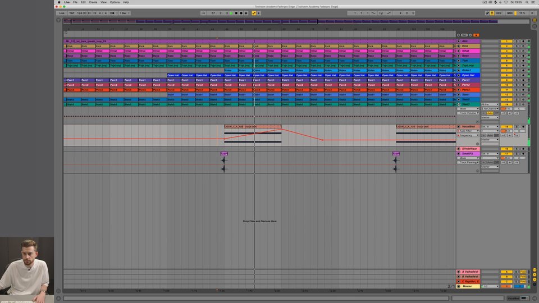Toggle Draw Mode pencil icon
This screenshot has width=539, height=303.
pos(487,13)
